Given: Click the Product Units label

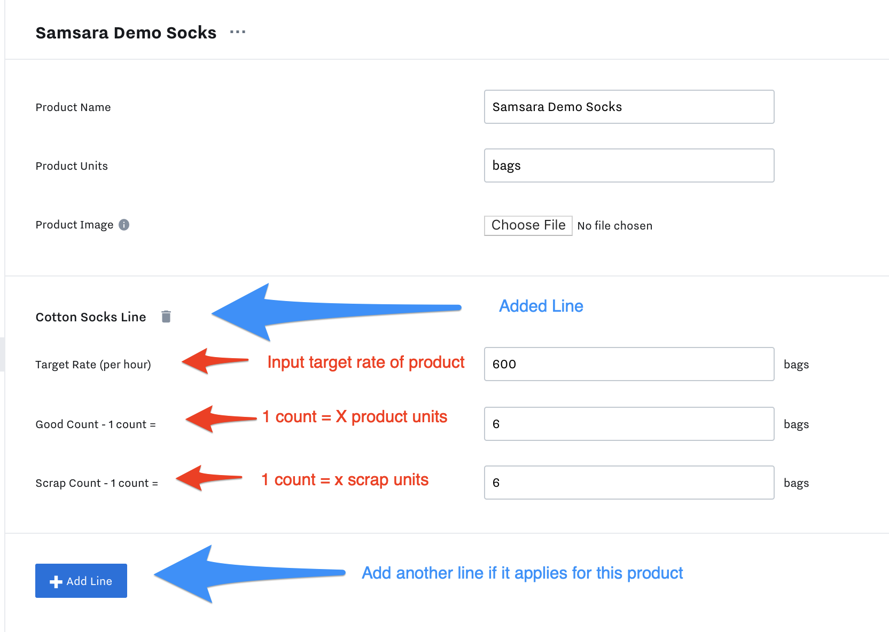Looking at the screenshot, I should (72, 166).
